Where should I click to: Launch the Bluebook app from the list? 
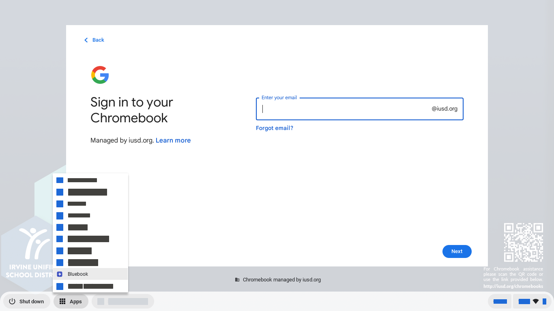(90, 274)
